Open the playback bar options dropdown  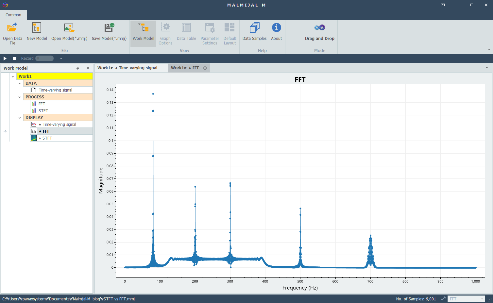pos(61,59)
